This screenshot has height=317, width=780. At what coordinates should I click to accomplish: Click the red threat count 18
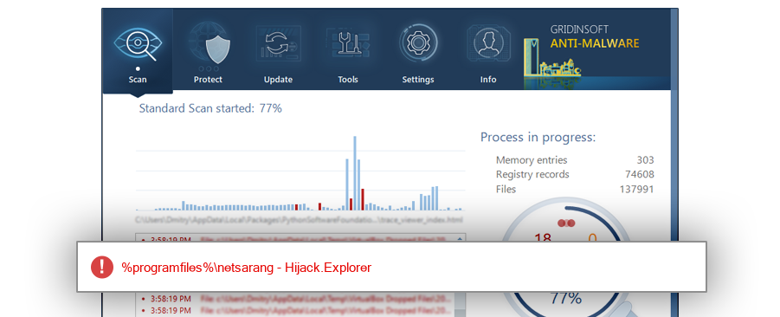coord(542,238)
